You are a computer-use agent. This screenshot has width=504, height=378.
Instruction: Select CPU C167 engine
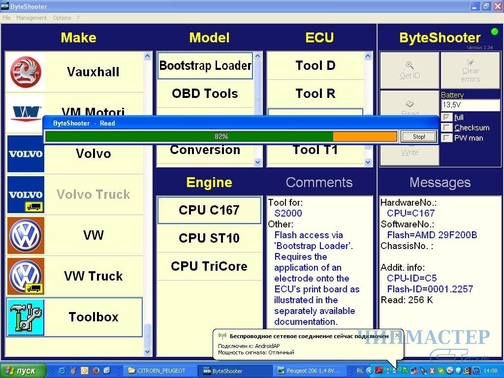[209, 210]
